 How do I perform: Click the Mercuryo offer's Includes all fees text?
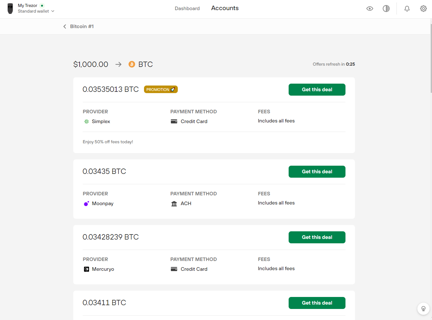276,269
